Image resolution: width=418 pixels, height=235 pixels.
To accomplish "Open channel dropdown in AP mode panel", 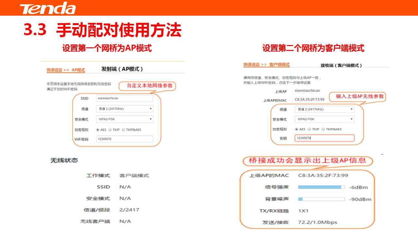I will click(x=124, y=109).
